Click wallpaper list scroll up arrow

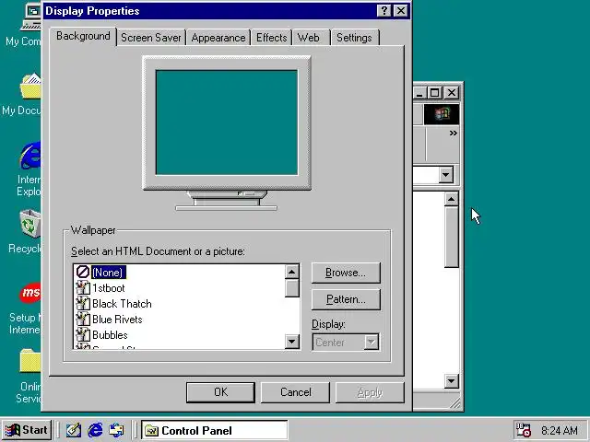click(292, 272)
